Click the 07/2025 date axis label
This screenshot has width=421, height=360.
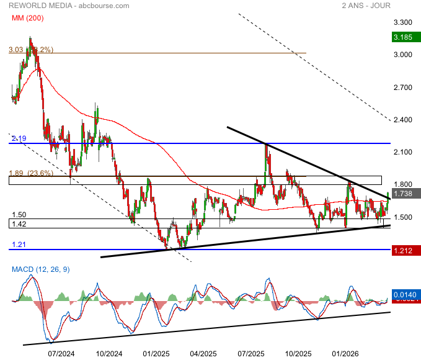(251, 354)
